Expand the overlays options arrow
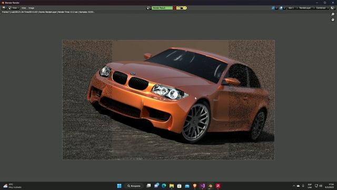The height and width of the screenshot is (190, 337). point(284,8)
